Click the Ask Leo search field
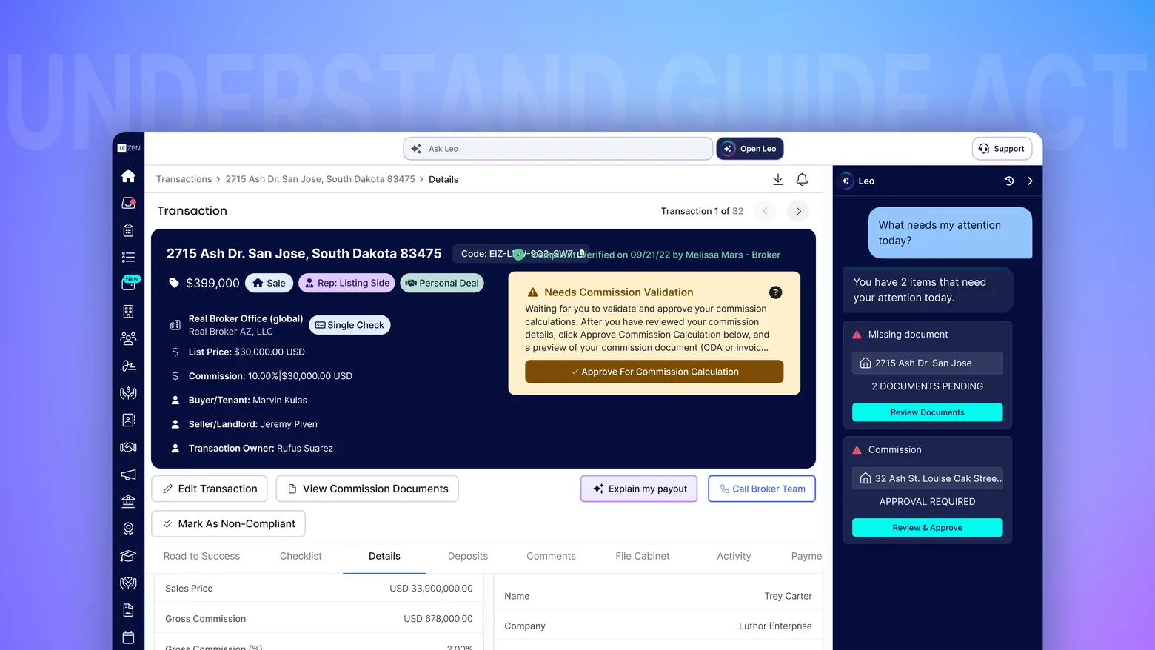1155x650 pixels. 558,149
